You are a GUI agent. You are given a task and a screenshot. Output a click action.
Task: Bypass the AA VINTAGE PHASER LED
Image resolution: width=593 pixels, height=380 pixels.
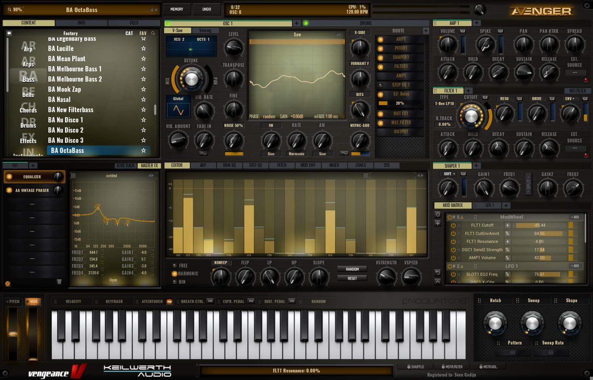point(9,190)
